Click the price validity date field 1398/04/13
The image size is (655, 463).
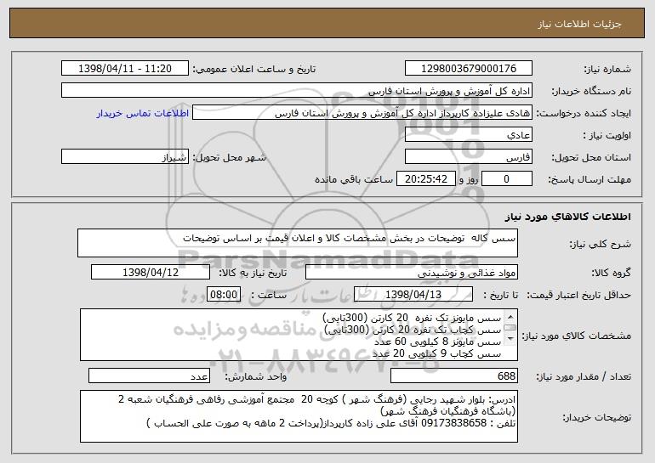click(x=413, y=295)
